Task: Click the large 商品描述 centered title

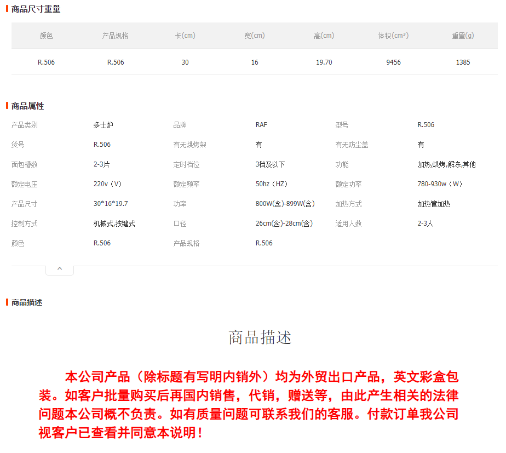Action: tap(260, 337)
